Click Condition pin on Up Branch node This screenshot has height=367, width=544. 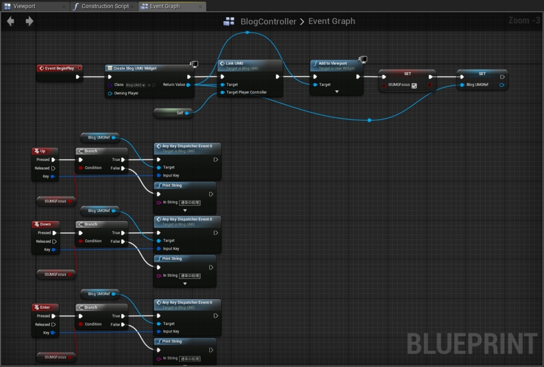click(81, 168)
